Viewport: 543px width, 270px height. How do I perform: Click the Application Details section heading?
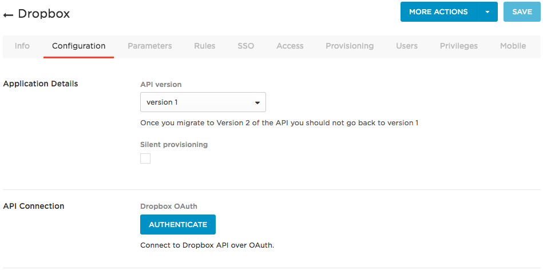point(41,84)
